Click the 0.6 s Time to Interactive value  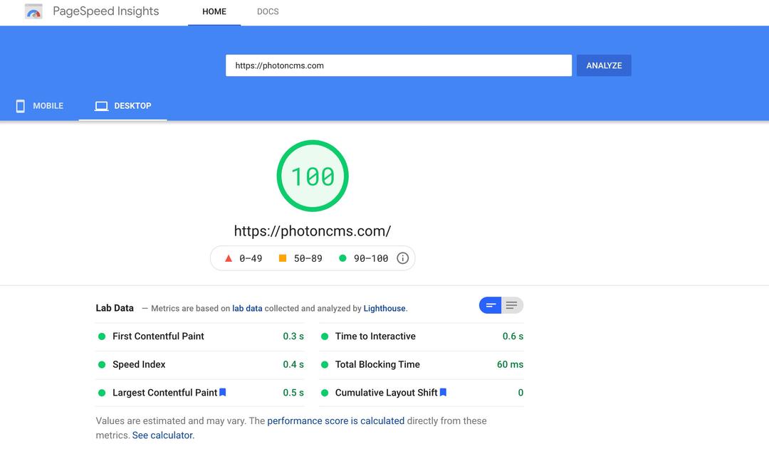(513, 337)
